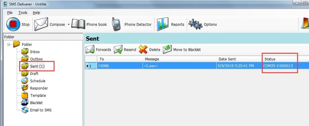Open the Help menu
The width and height of the screenshot is (309, 126).
(x=36, y=13)
